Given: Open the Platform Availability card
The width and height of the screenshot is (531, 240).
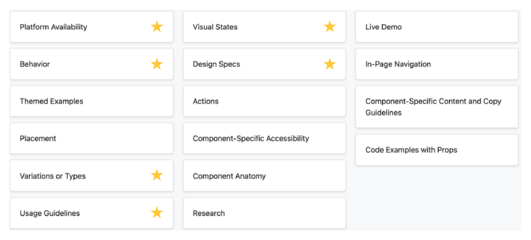Looking at the screenshot, I should click(x=53, y=27).
